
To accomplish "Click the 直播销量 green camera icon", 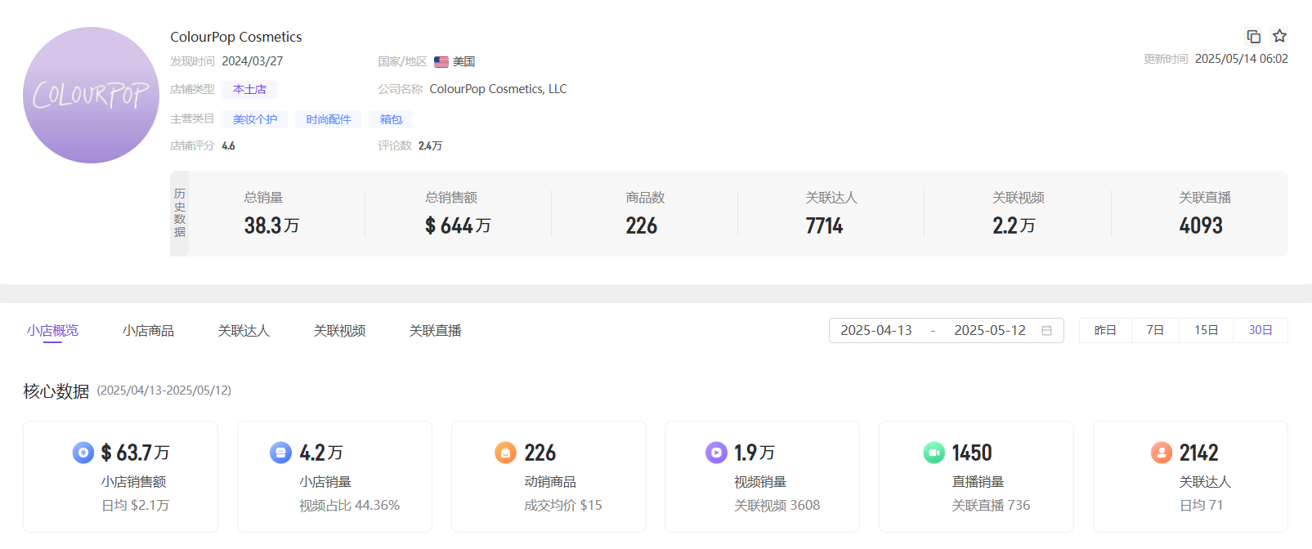I will (934, 452).
